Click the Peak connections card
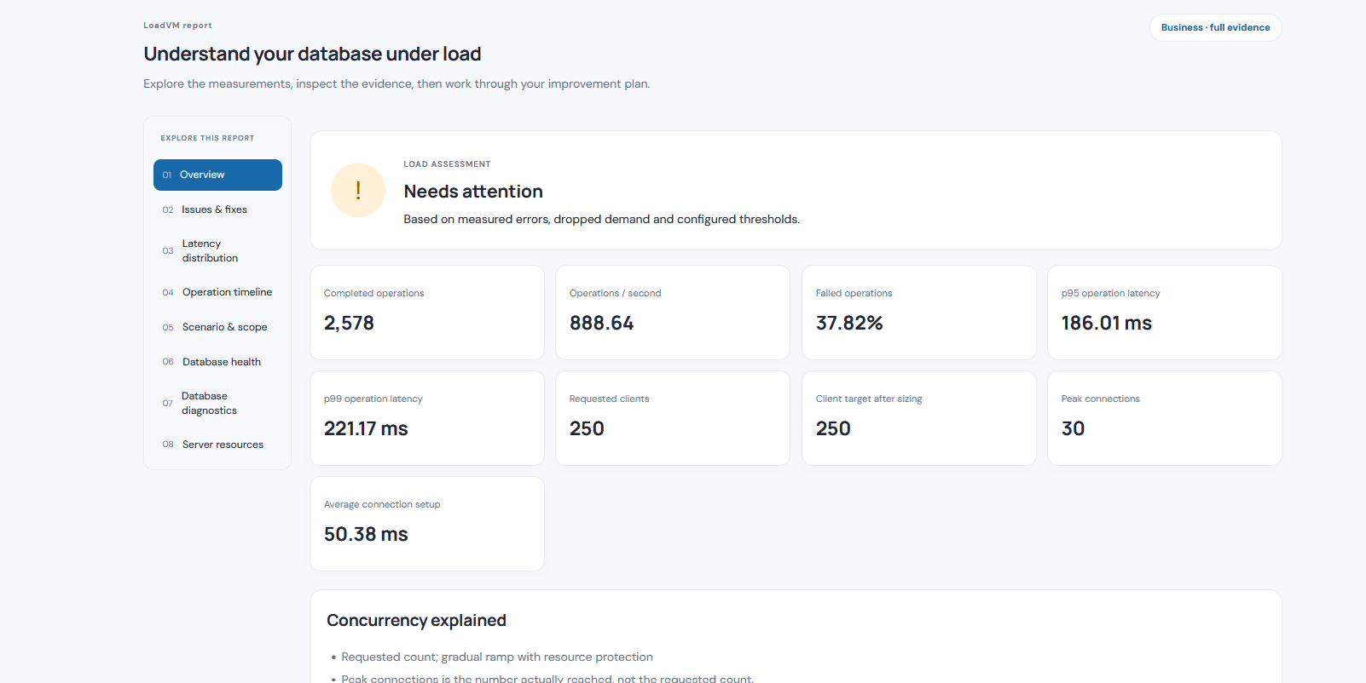This screenshot has height=683, width=1366. (1165, 418)
